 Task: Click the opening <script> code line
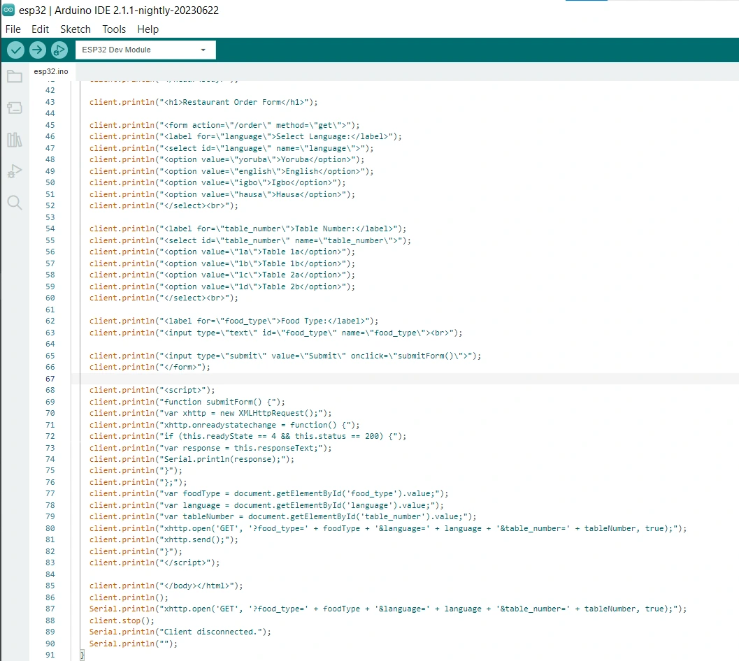click(152, 391)
